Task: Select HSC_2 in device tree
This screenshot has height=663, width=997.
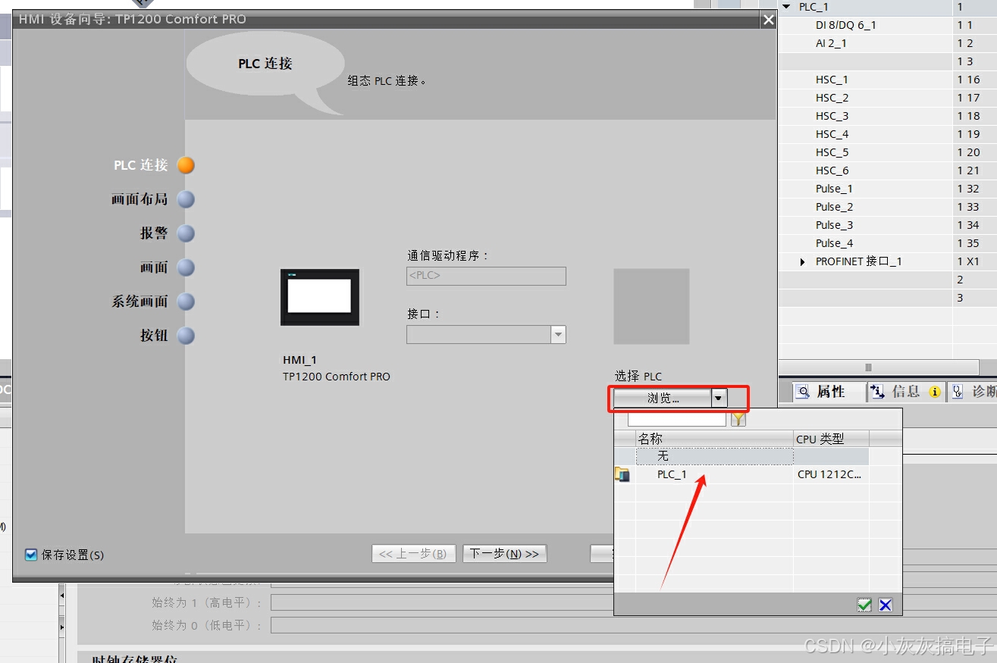Action: point(832,98)
